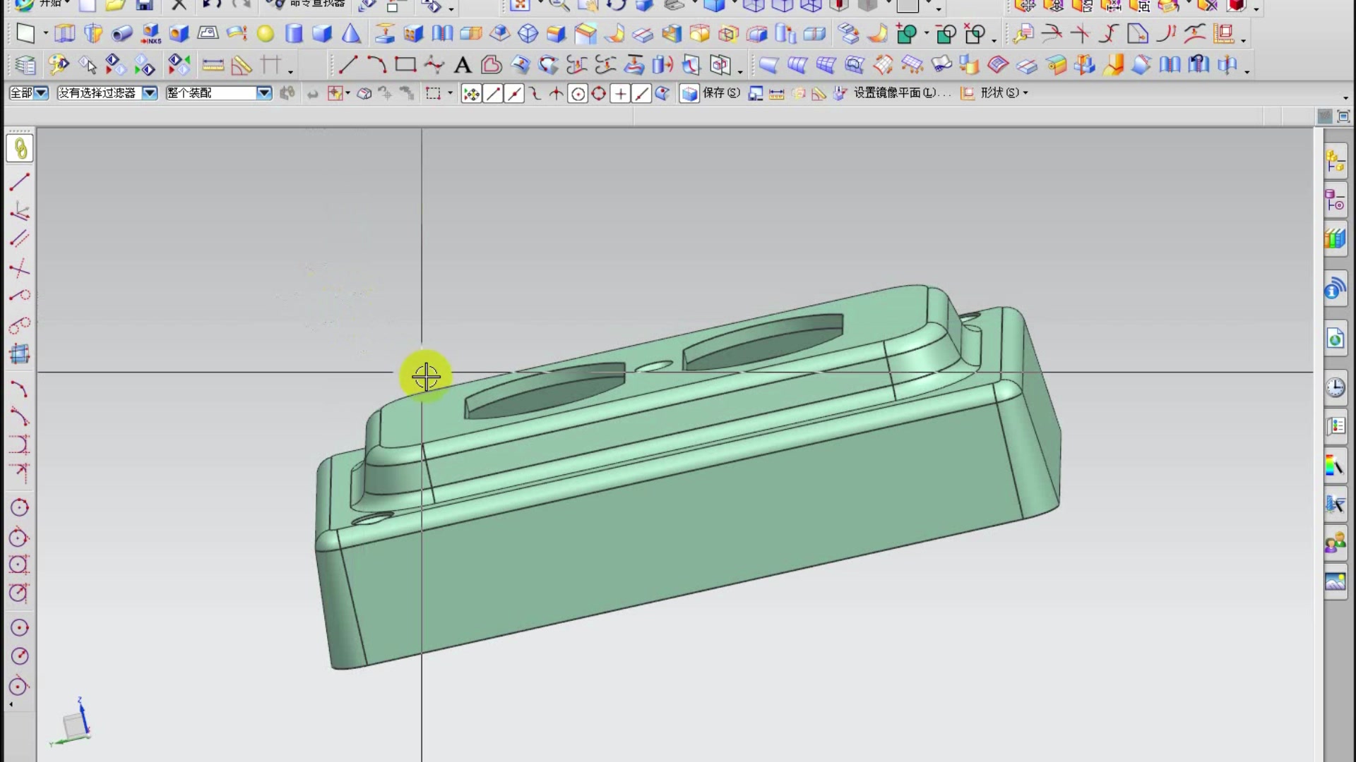Click 设置镜像平面(L)... button
The image size is (1356, 762).
click(x=901, y=93)
